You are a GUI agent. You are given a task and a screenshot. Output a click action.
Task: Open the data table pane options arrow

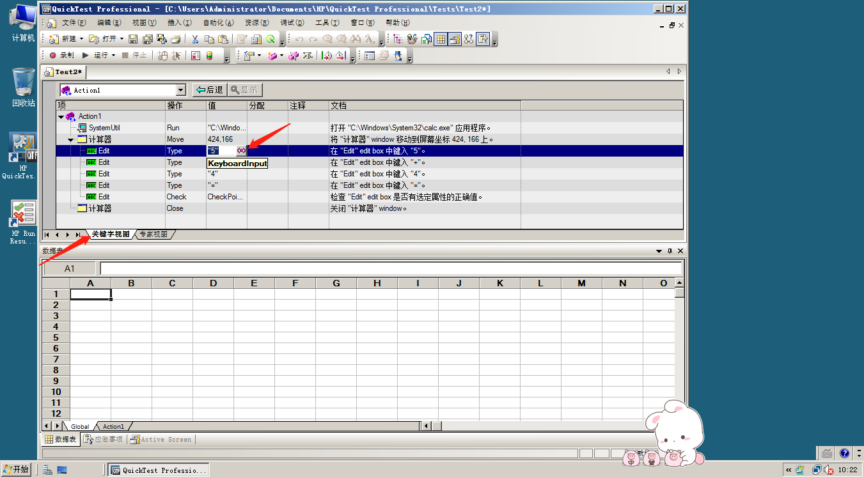click(x=659, y=251)
